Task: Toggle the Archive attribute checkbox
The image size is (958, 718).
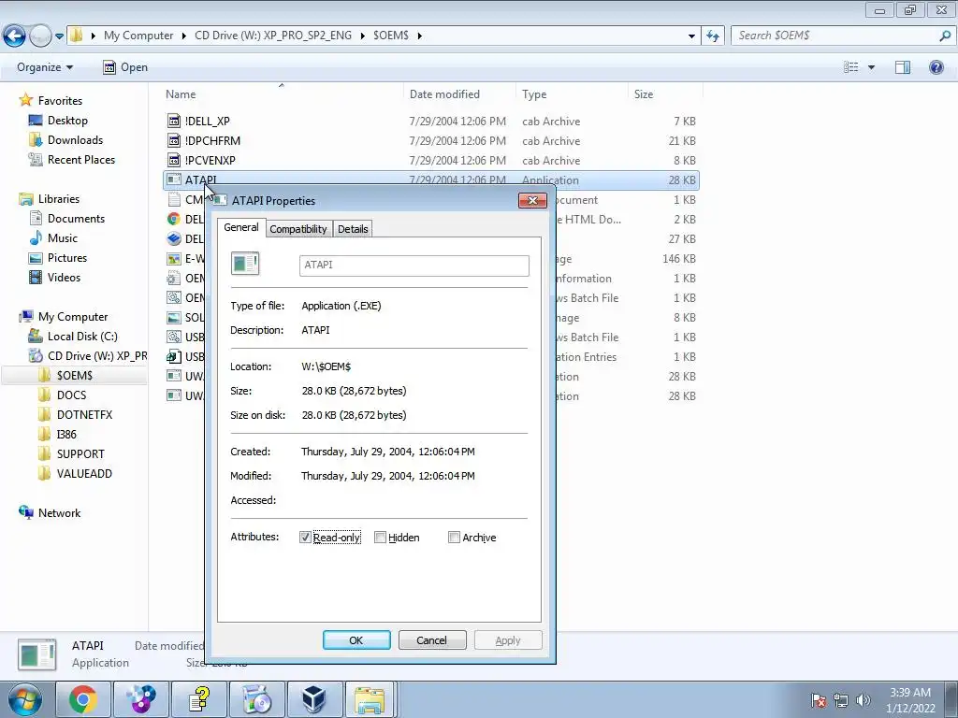Action: click(x=454, y=538)
